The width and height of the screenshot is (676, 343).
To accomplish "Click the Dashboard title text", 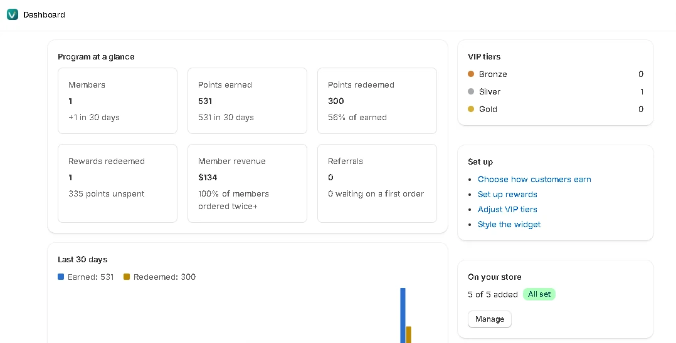I will (44, 14).
